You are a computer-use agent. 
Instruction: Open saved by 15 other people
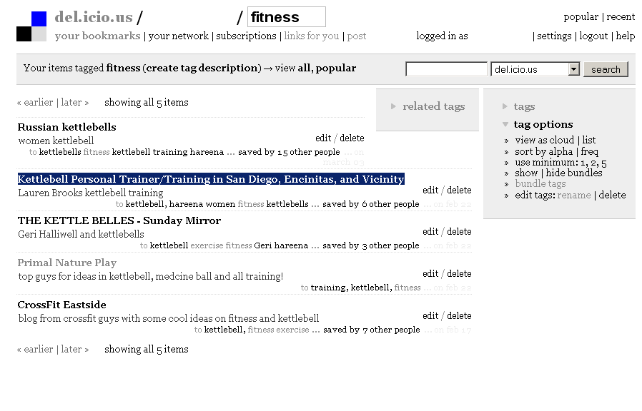(x=289, y=152)
